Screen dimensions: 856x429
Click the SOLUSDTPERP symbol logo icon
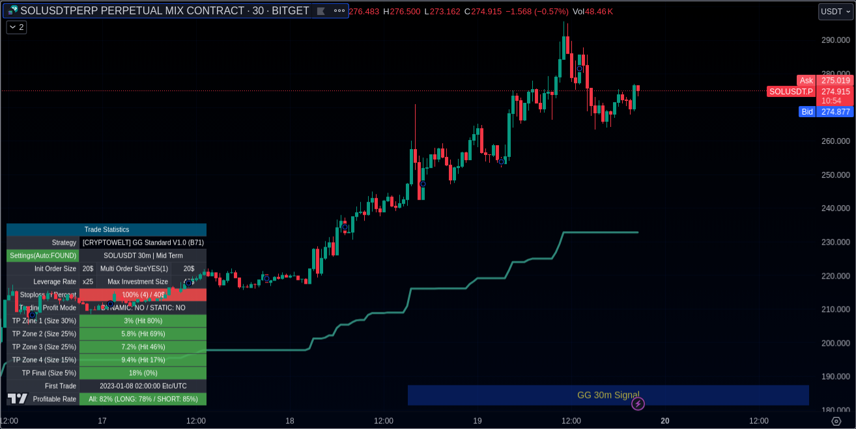tap(13, 10)
